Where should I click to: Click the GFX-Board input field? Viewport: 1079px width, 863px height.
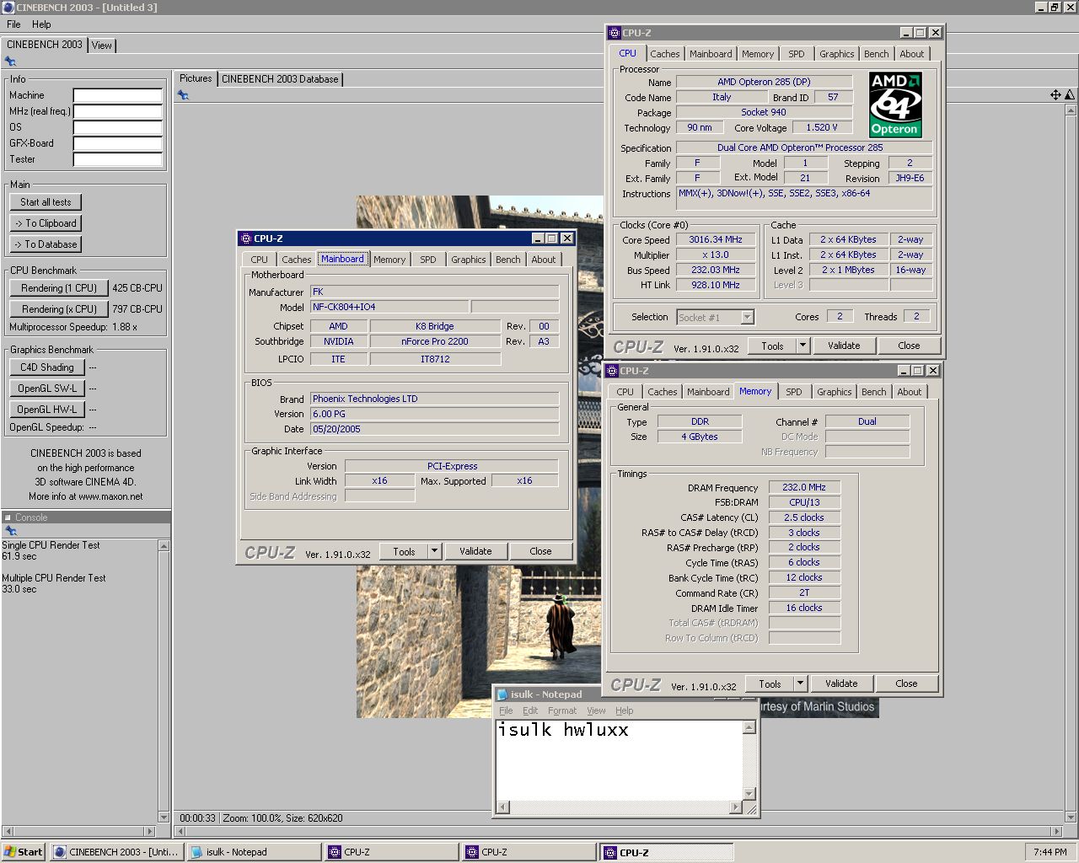[x=117, y=143]
